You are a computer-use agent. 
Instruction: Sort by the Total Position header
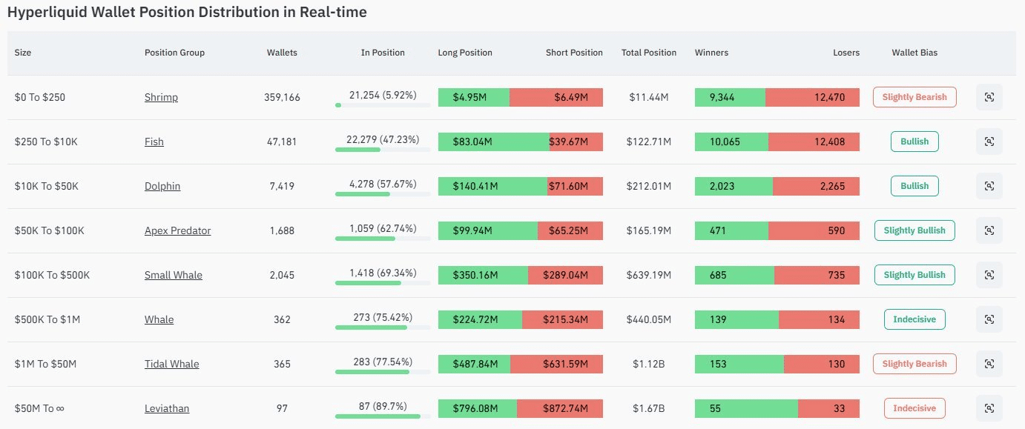pyautogui.click(x=649, y=53)
